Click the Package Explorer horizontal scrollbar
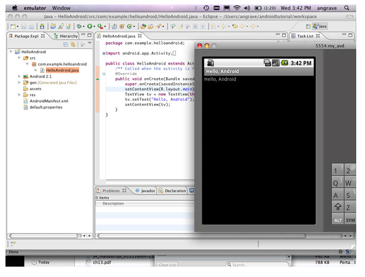Screen dimensions: 365x277 tap(44, 235)
